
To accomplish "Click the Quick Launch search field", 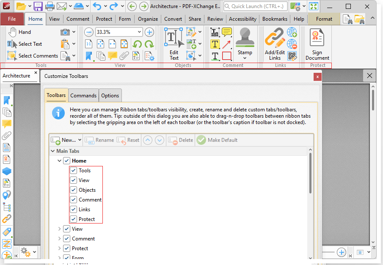I will pyautogui.click(x=255, y=6).
